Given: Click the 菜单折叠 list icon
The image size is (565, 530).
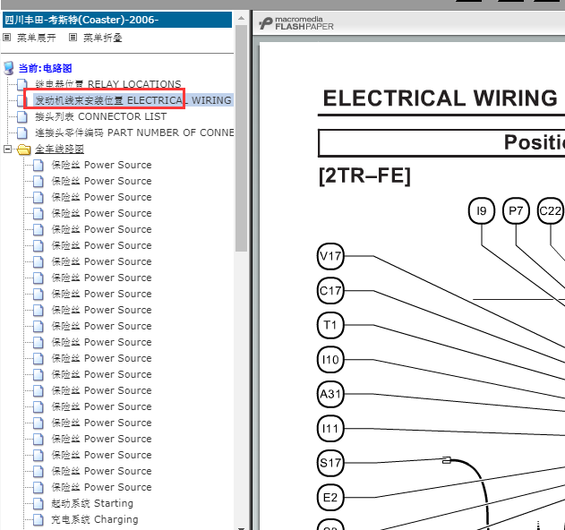Looking at the screenshot, I should point(73,38).
